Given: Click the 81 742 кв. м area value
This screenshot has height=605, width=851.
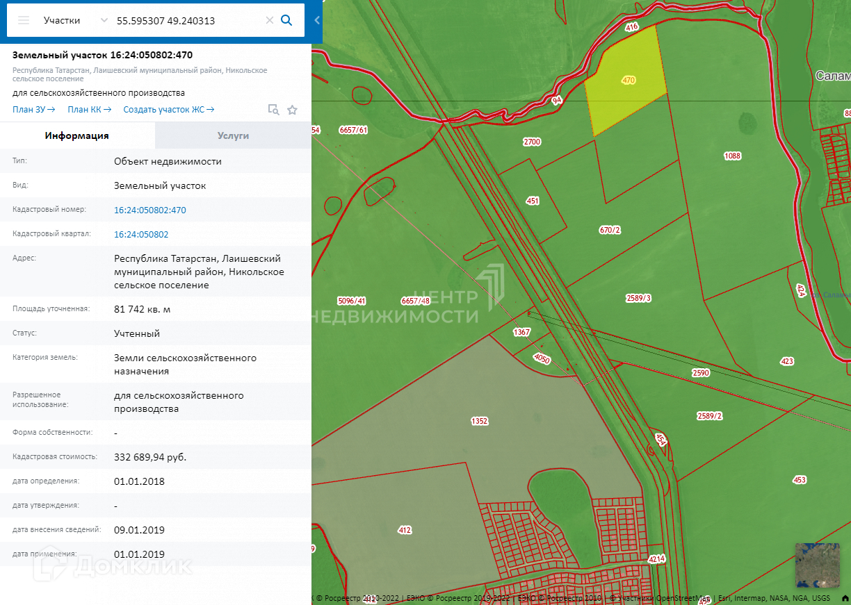Looking at the screenshot, I should click(x=142, y=309).
